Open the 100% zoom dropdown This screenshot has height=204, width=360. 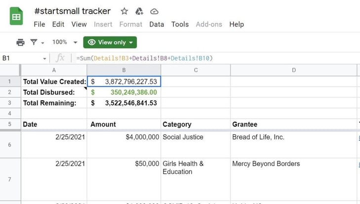[65, 42]
